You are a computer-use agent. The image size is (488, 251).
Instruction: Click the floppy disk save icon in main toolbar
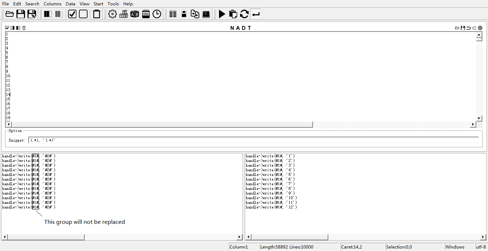pos(21,14)
